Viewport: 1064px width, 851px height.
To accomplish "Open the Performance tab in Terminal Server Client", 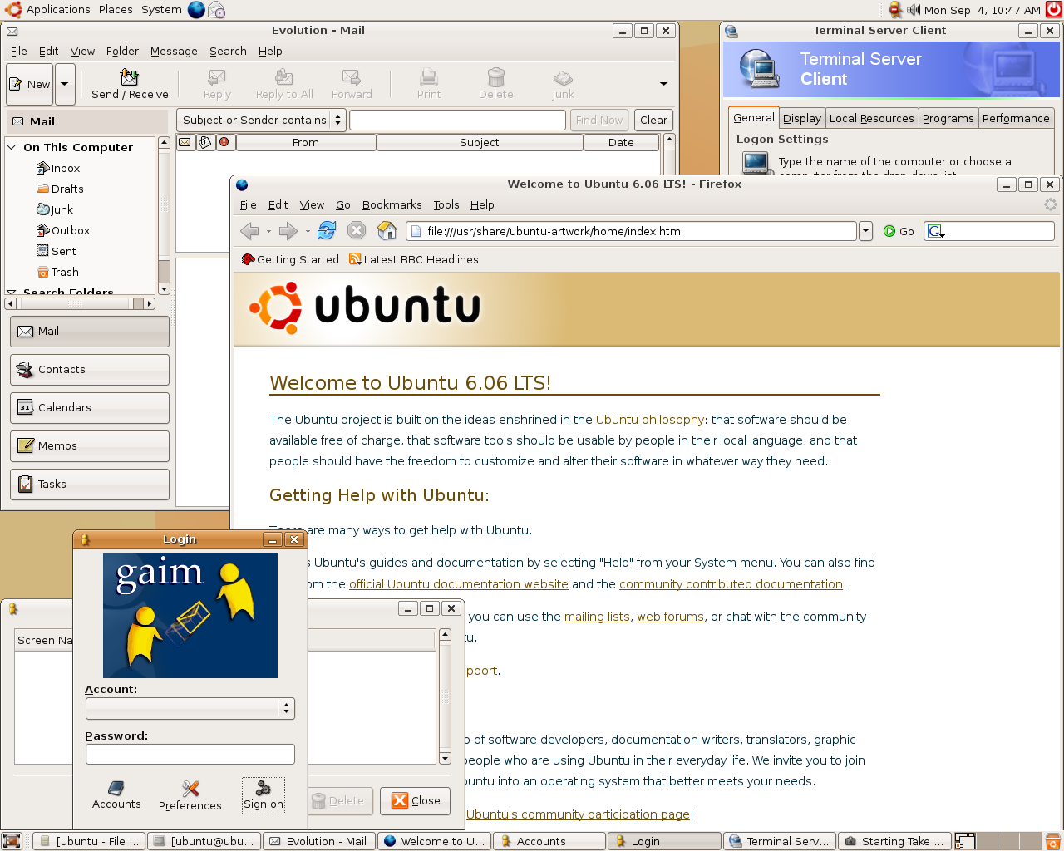I will [1016, 119].
